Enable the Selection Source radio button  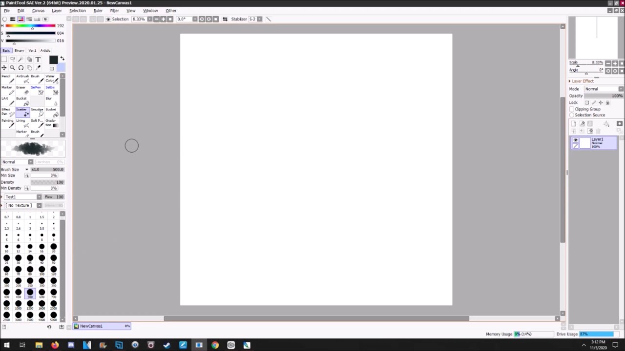tap(572, 115)
